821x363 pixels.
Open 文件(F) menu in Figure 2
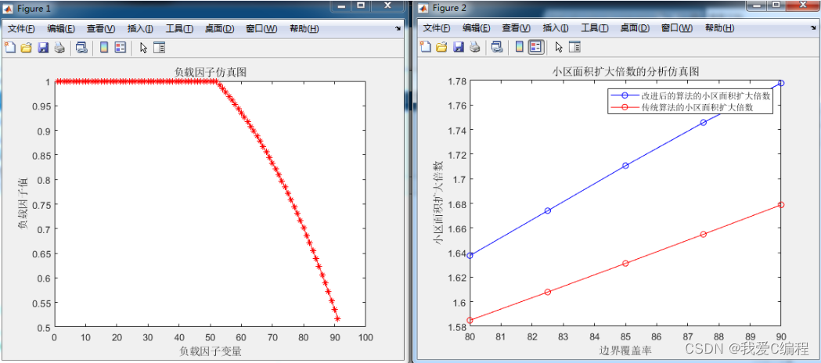click(437, 28)
